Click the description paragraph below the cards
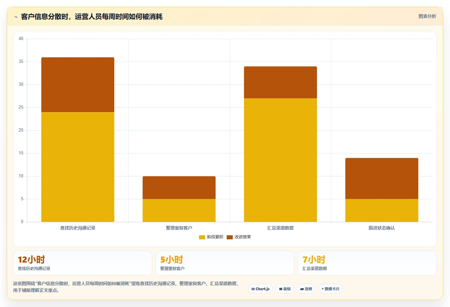450x307 pixels. click(126, 287)
